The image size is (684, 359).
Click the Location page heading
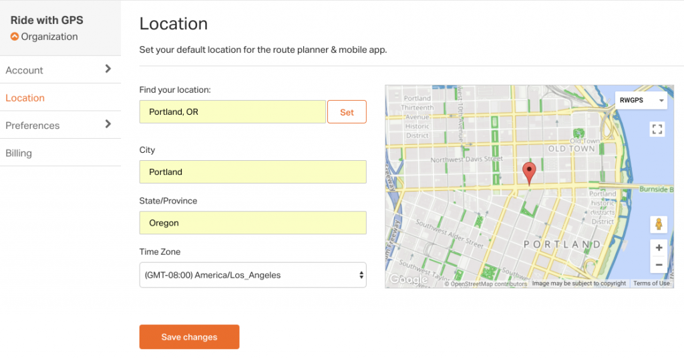pos(174,23)
